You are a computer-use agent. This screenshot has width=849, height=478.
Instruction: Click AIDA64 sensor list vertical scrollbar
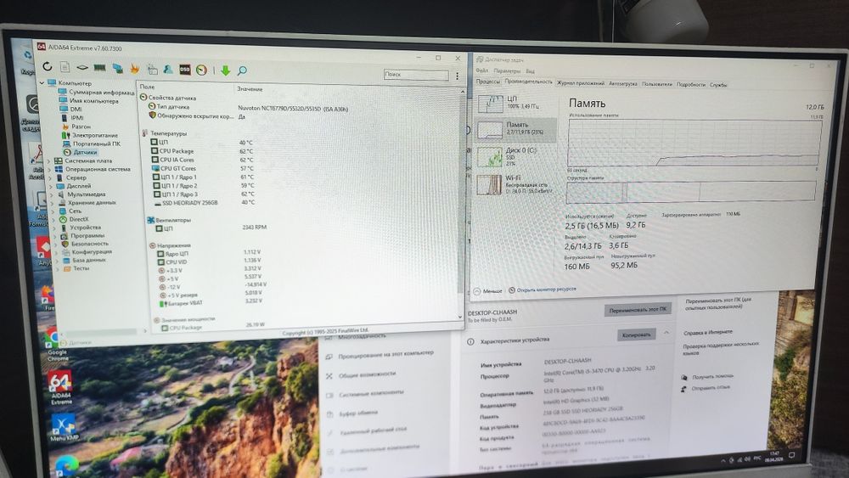click(x=461, y=204)
